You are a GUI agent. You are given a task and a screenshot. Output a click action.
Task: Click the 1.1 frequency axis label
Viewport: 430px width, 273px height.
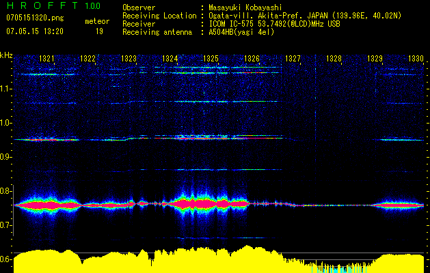(6, 89)
